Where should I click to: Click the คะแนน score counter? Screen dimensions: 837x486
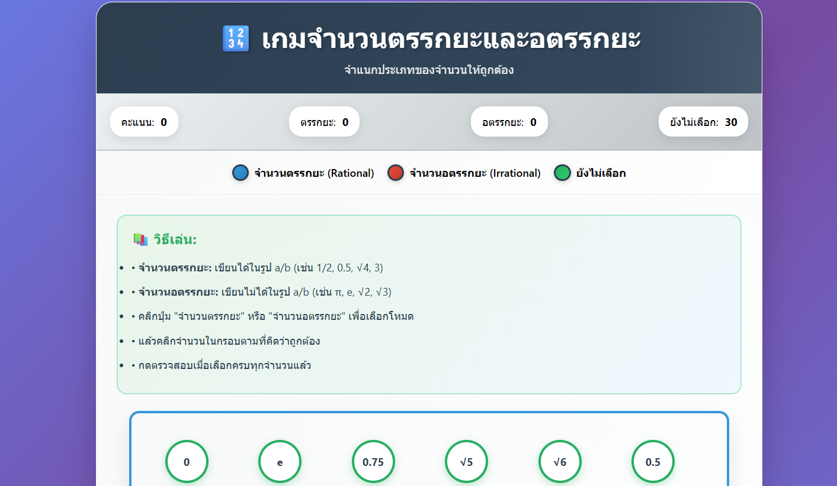[144, 122]
